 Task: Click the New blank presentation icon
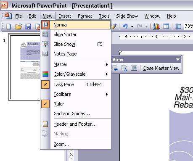(9, 26)
